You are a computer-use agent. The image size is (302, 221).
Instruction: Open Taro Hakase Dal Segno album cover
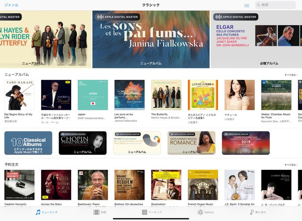19,95
